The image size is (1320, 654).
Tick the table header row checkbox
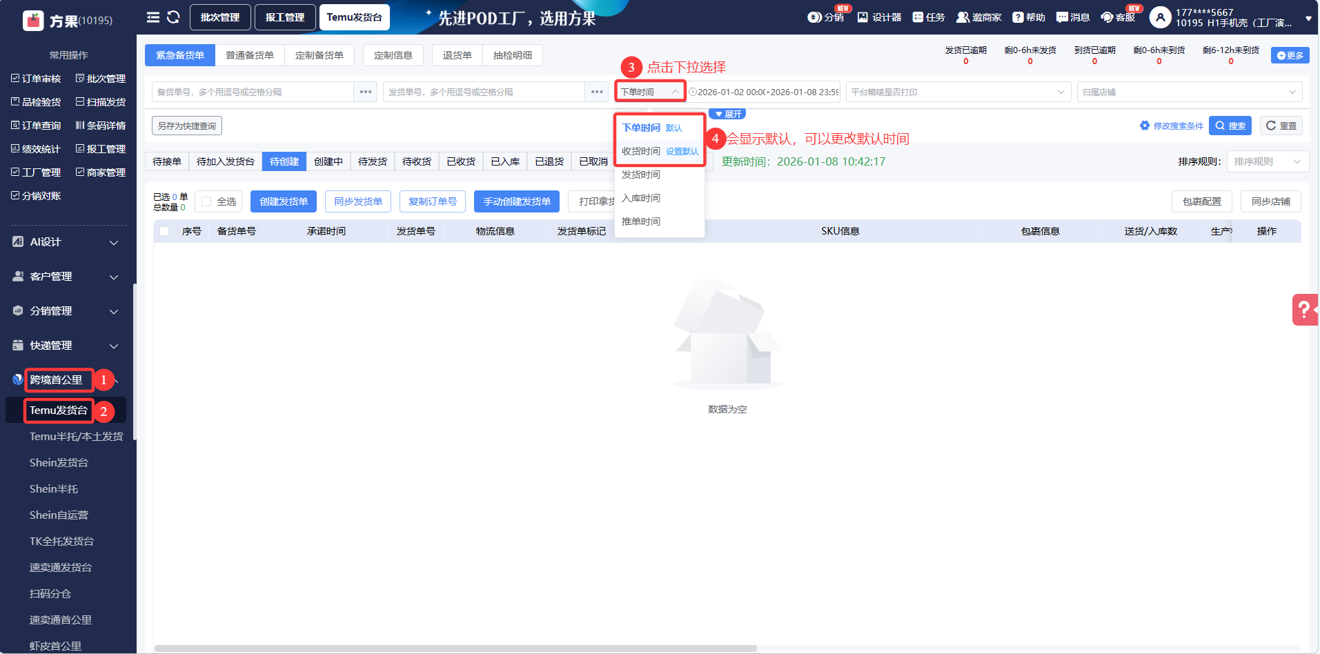pyautogui.click(x=164, y=231)
